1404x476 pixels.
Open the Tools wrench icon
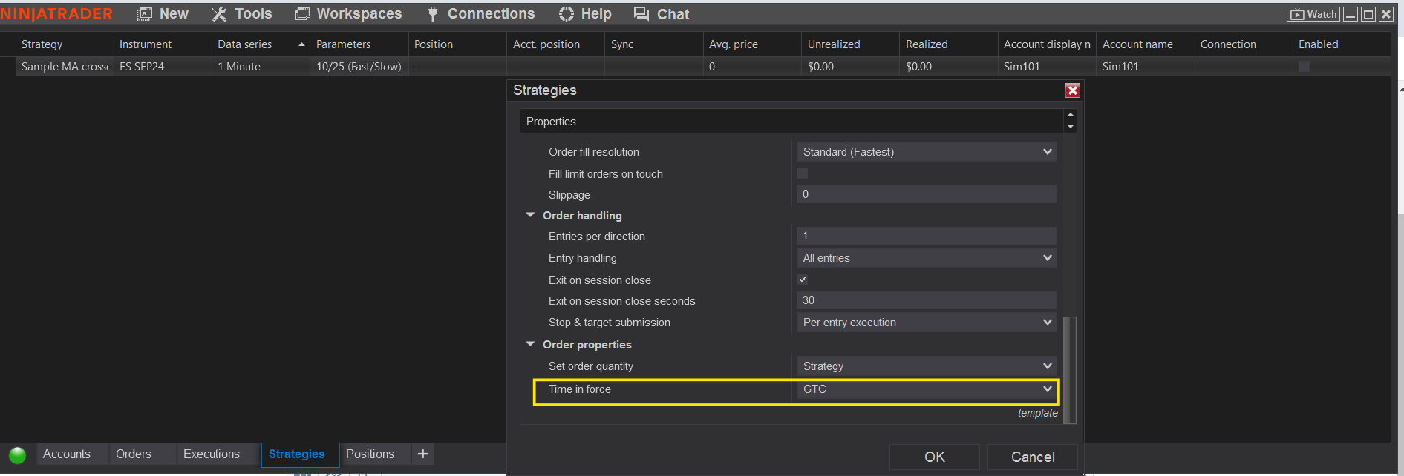pos(219,14)
